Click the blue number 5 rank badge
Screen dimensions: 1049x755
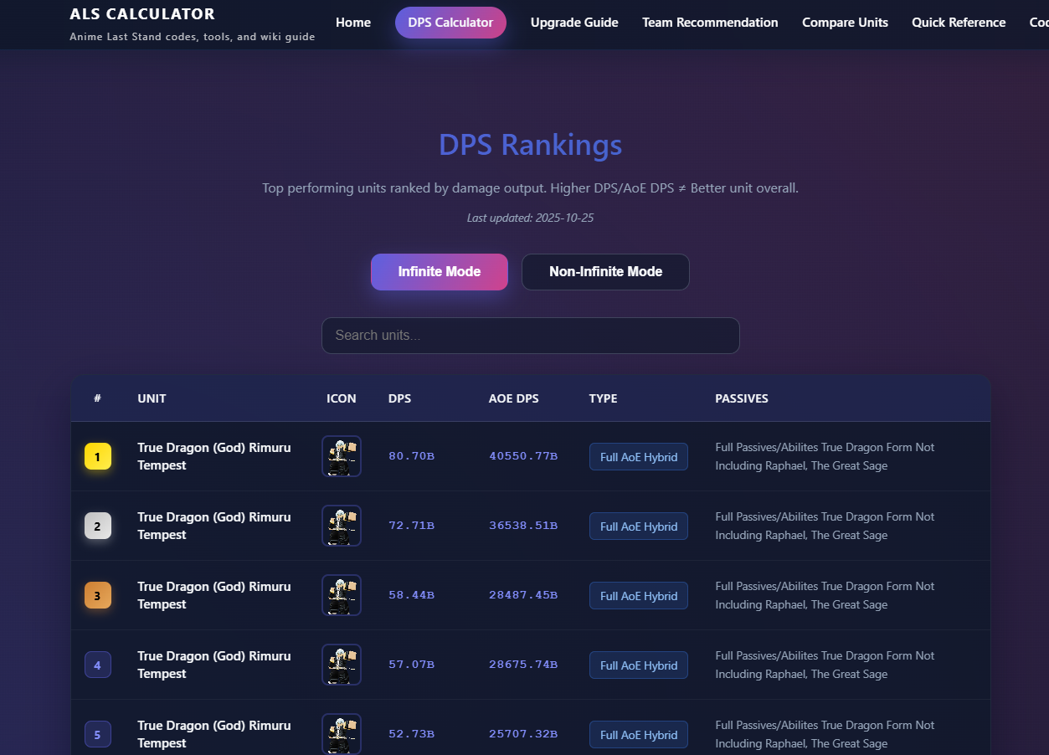pos(98,734)
